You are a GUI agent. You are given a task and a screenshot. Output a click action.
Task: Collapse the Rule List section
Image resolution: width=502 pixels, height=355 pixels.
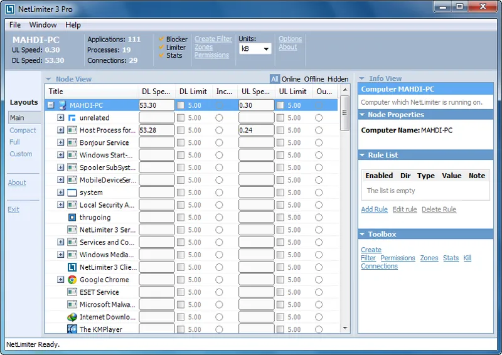click(x=362, y=155)
